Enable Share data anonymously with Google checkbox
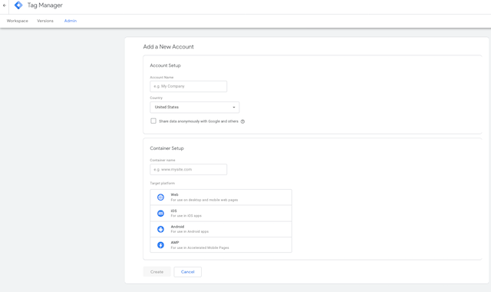The height and width of the screenshot is (292, 491). (x=153, y=121)
